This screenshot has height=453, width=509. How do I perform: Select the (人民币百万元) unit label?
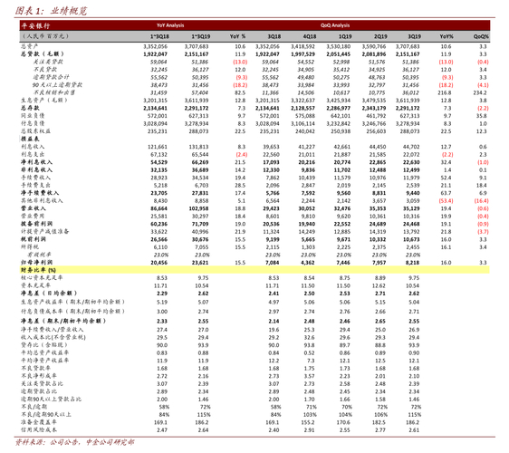(x=45, y=36)
